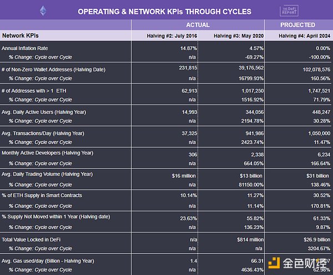Select the Monthly Active Developers row label

47,153
